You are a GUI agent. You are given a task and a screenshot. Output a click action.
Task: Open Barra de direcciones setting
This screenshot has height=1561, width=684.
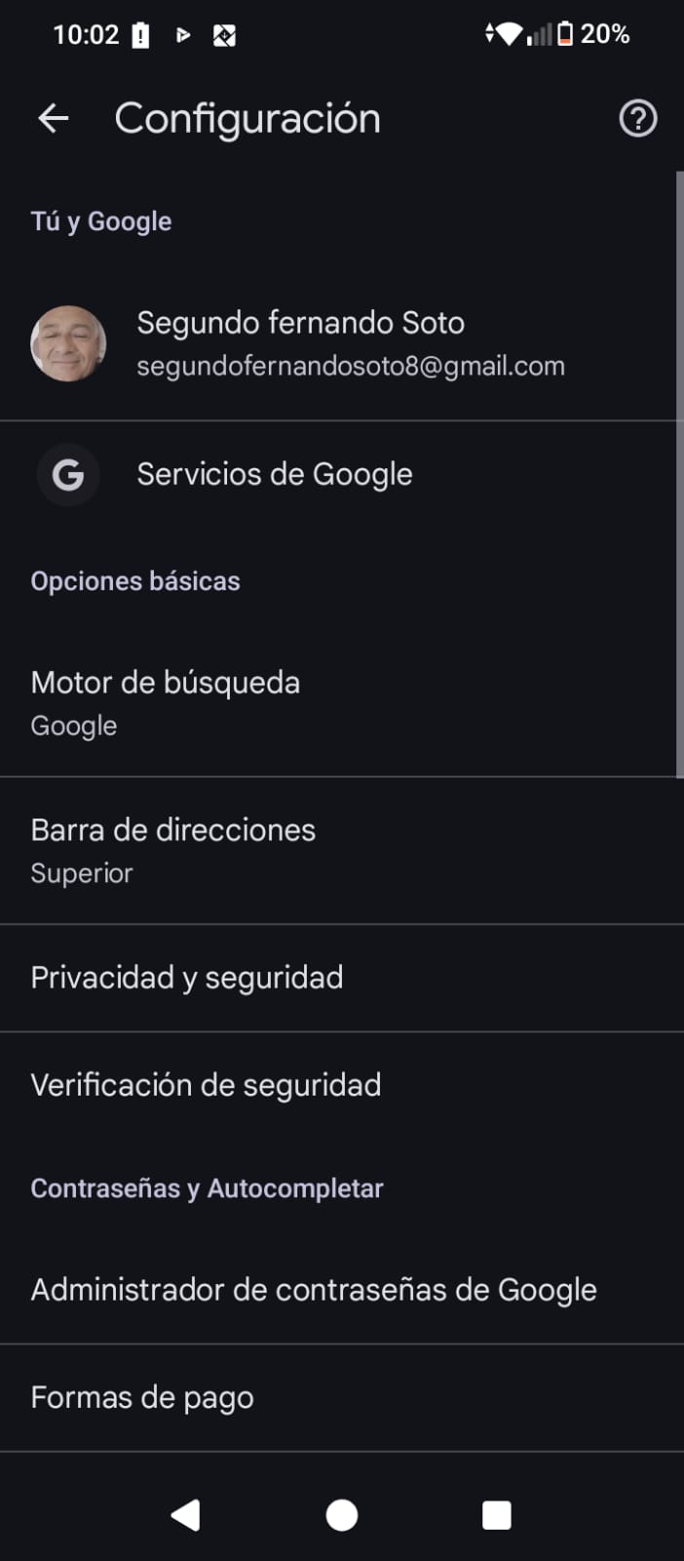[173, 850]
